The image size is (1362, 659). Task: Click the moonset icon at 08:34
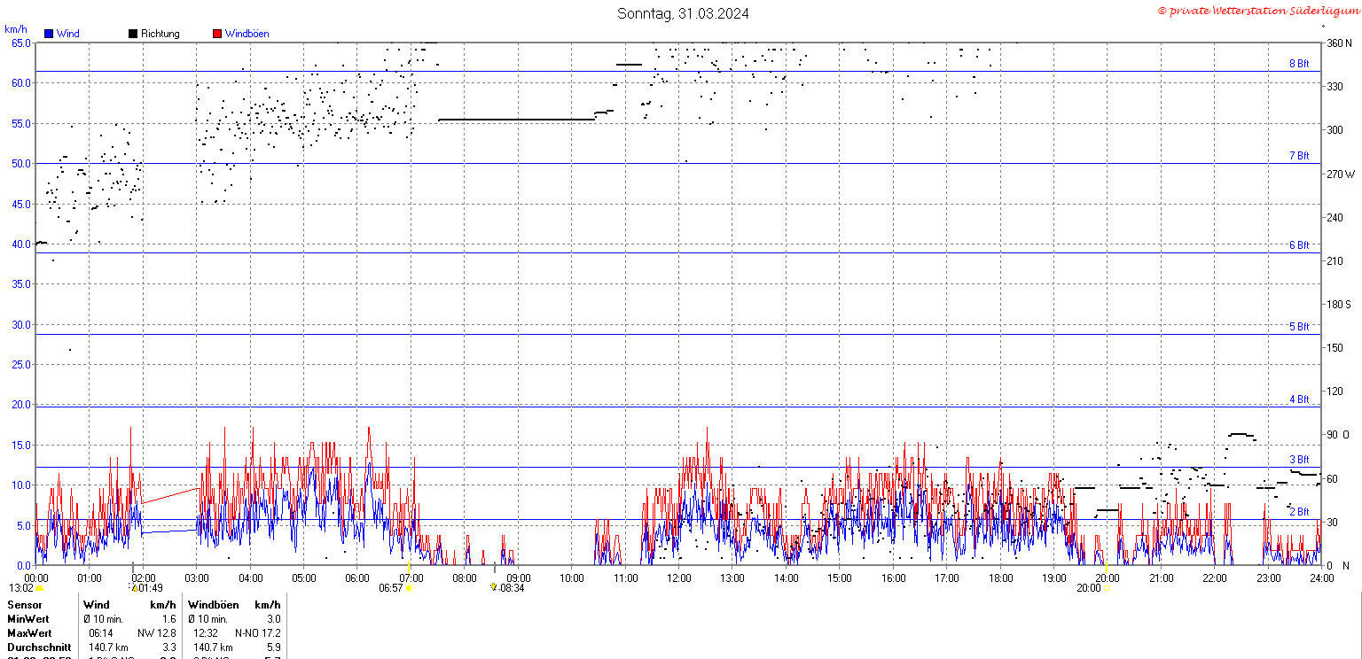pos(493,586)
